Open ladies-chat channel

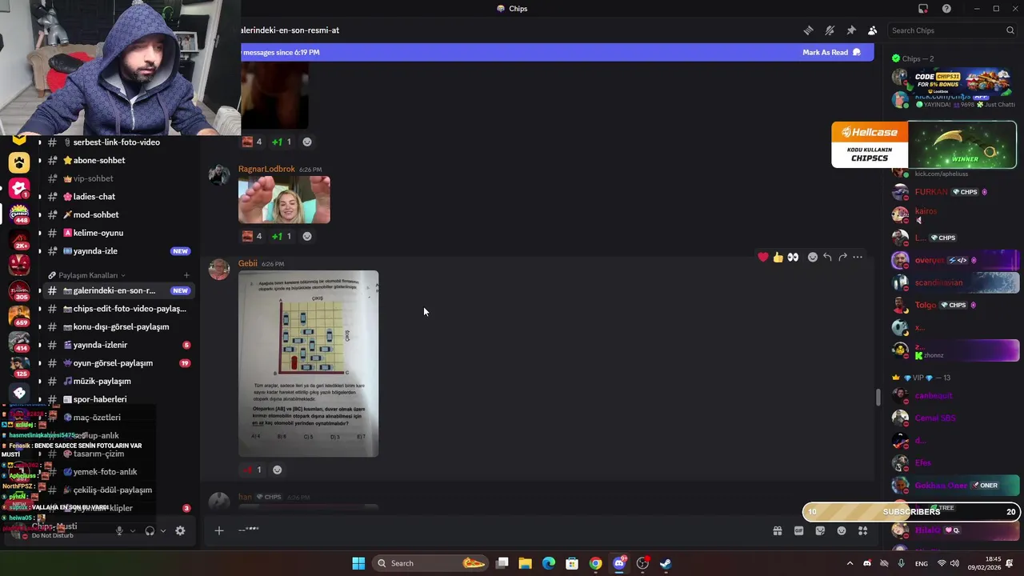(x=116, y=196)
